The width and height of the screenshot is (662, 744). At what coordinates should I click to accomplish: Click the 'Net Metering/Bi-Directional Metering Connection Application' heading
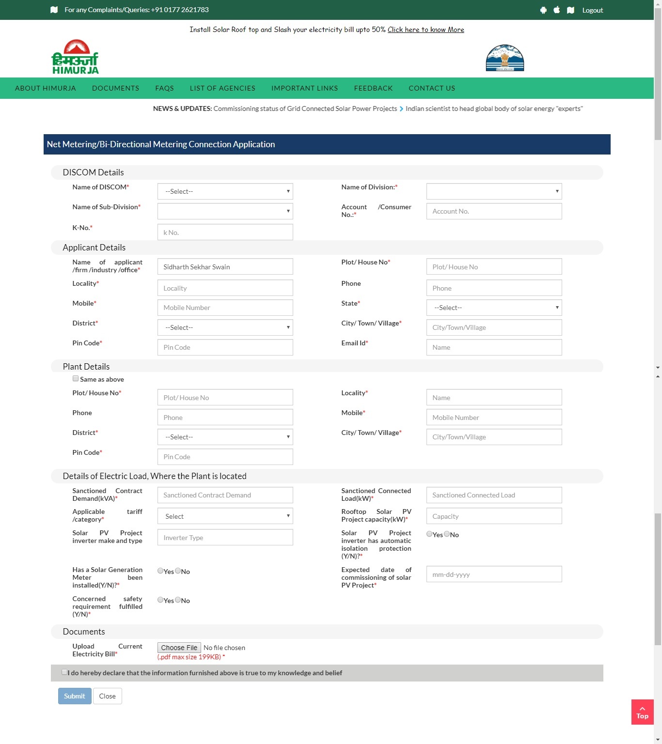tap(161, 144)
